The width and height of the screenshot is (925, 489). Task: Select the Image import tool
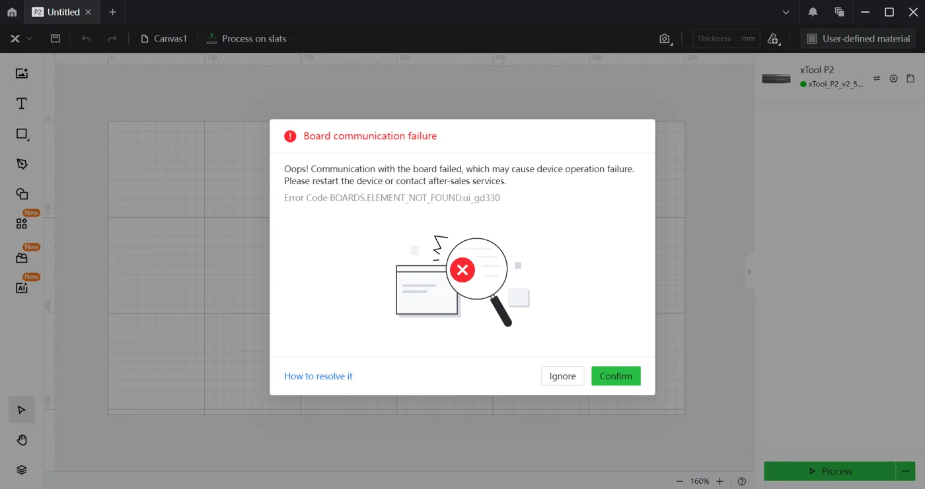22,73
